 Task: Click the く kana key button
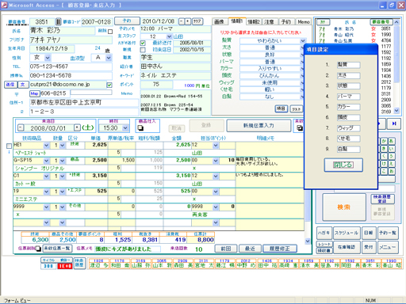[384, 156]
